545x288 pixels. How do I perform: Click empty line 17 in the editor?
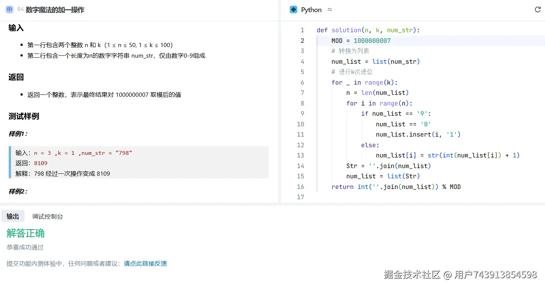coord(379,197)
